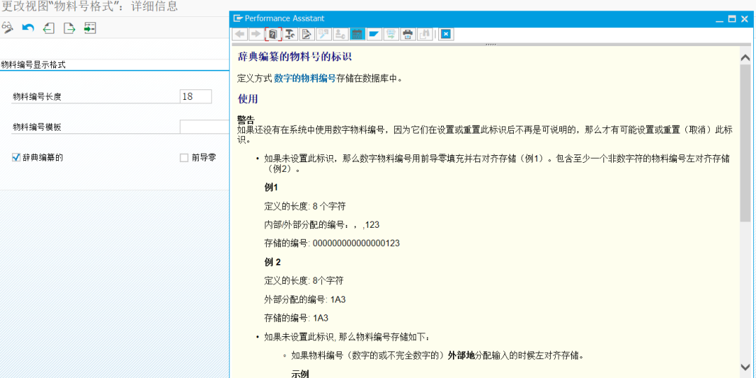Click the 使用 section heading

pos(248,99)
